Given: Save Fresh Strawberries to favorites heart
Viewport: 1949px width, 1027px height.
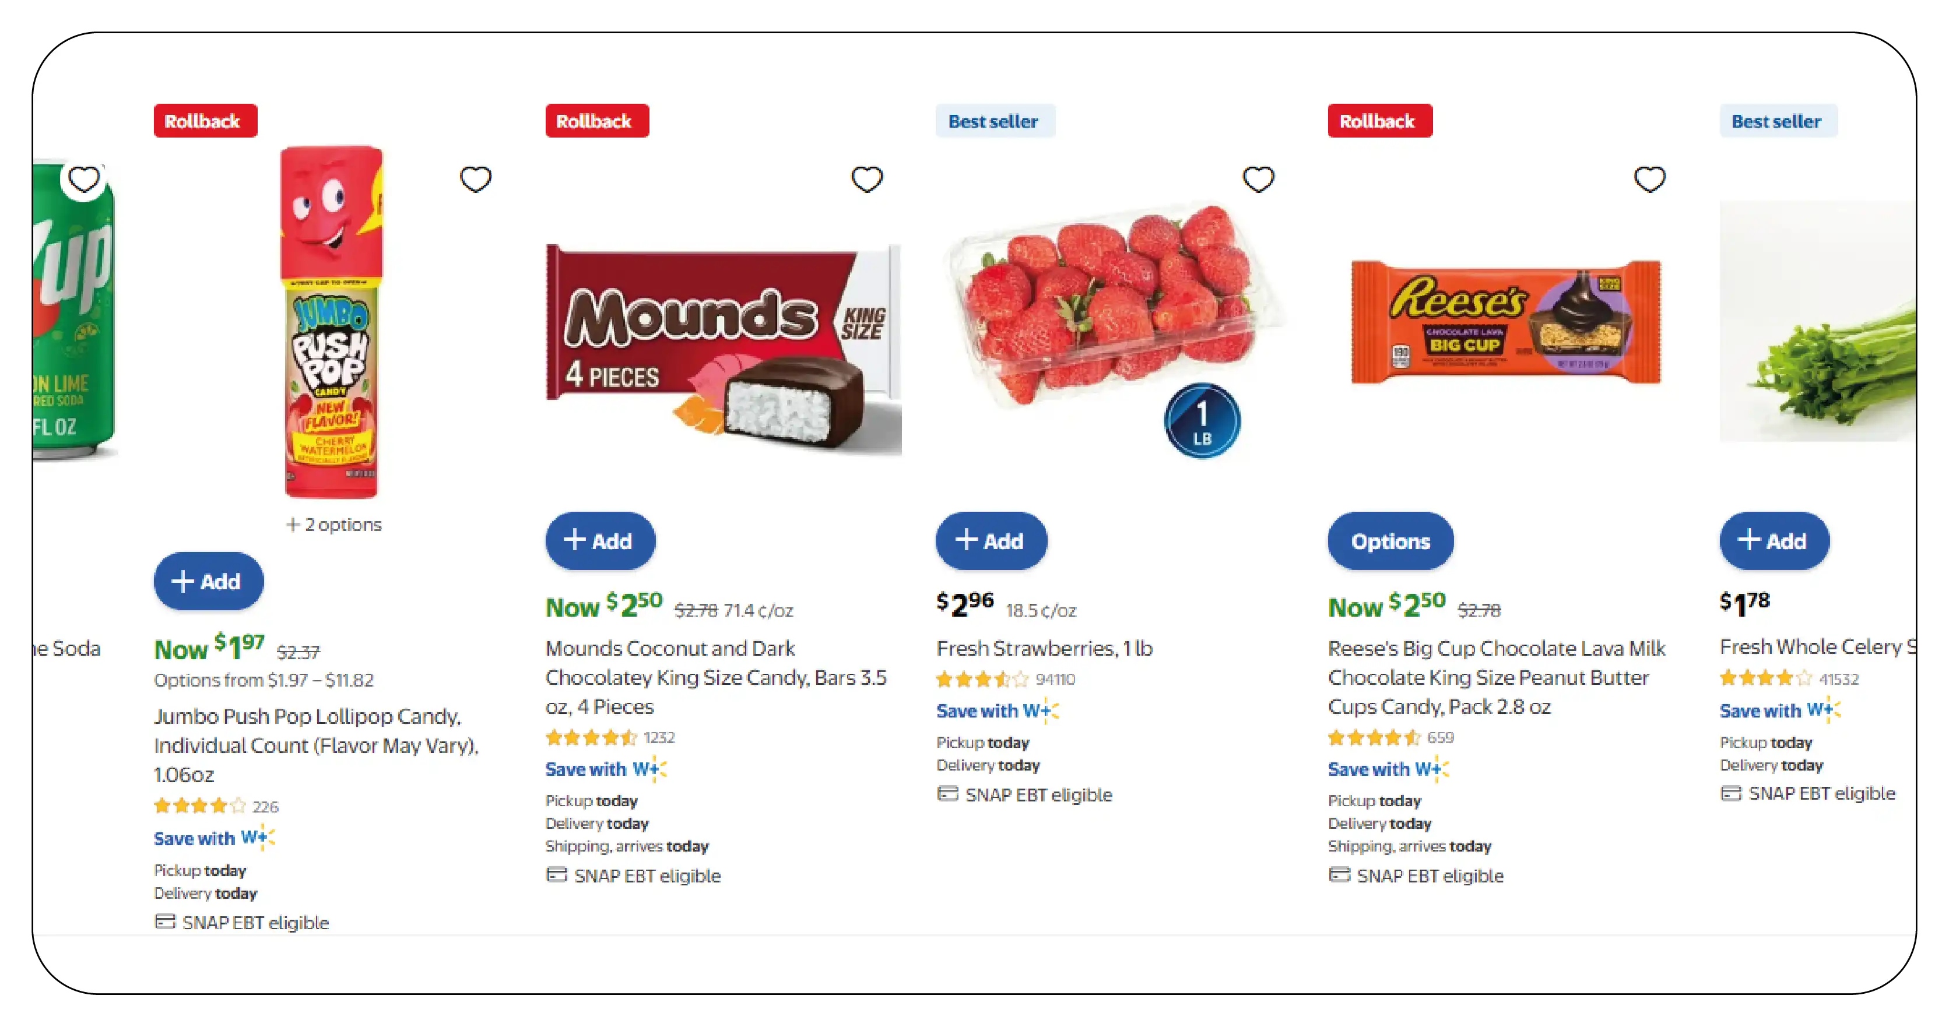Looking at the screenshot, I should 1259,180.
